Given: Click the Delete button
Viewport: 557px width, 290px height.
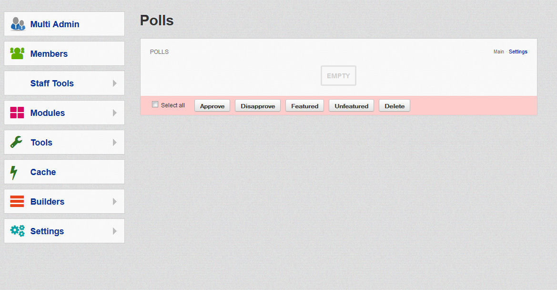Looking at the screenshot, I should 394,106.
